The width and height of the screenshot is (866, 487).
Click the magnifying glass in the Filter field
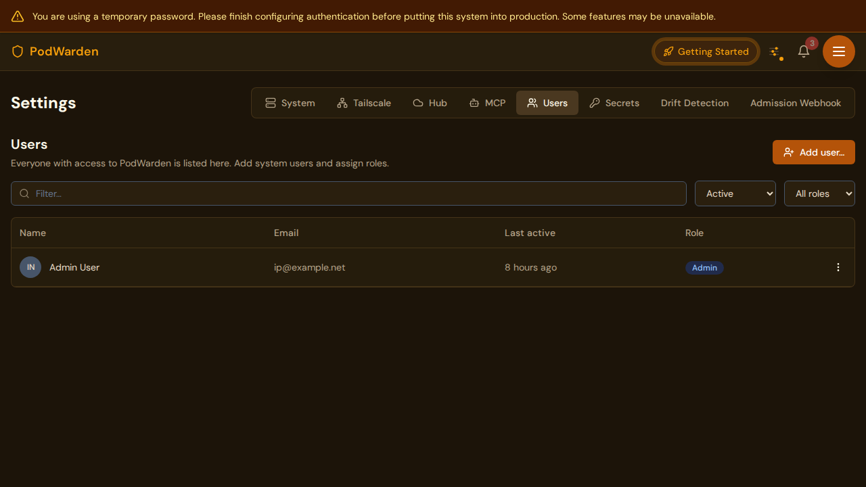point(24,193)
